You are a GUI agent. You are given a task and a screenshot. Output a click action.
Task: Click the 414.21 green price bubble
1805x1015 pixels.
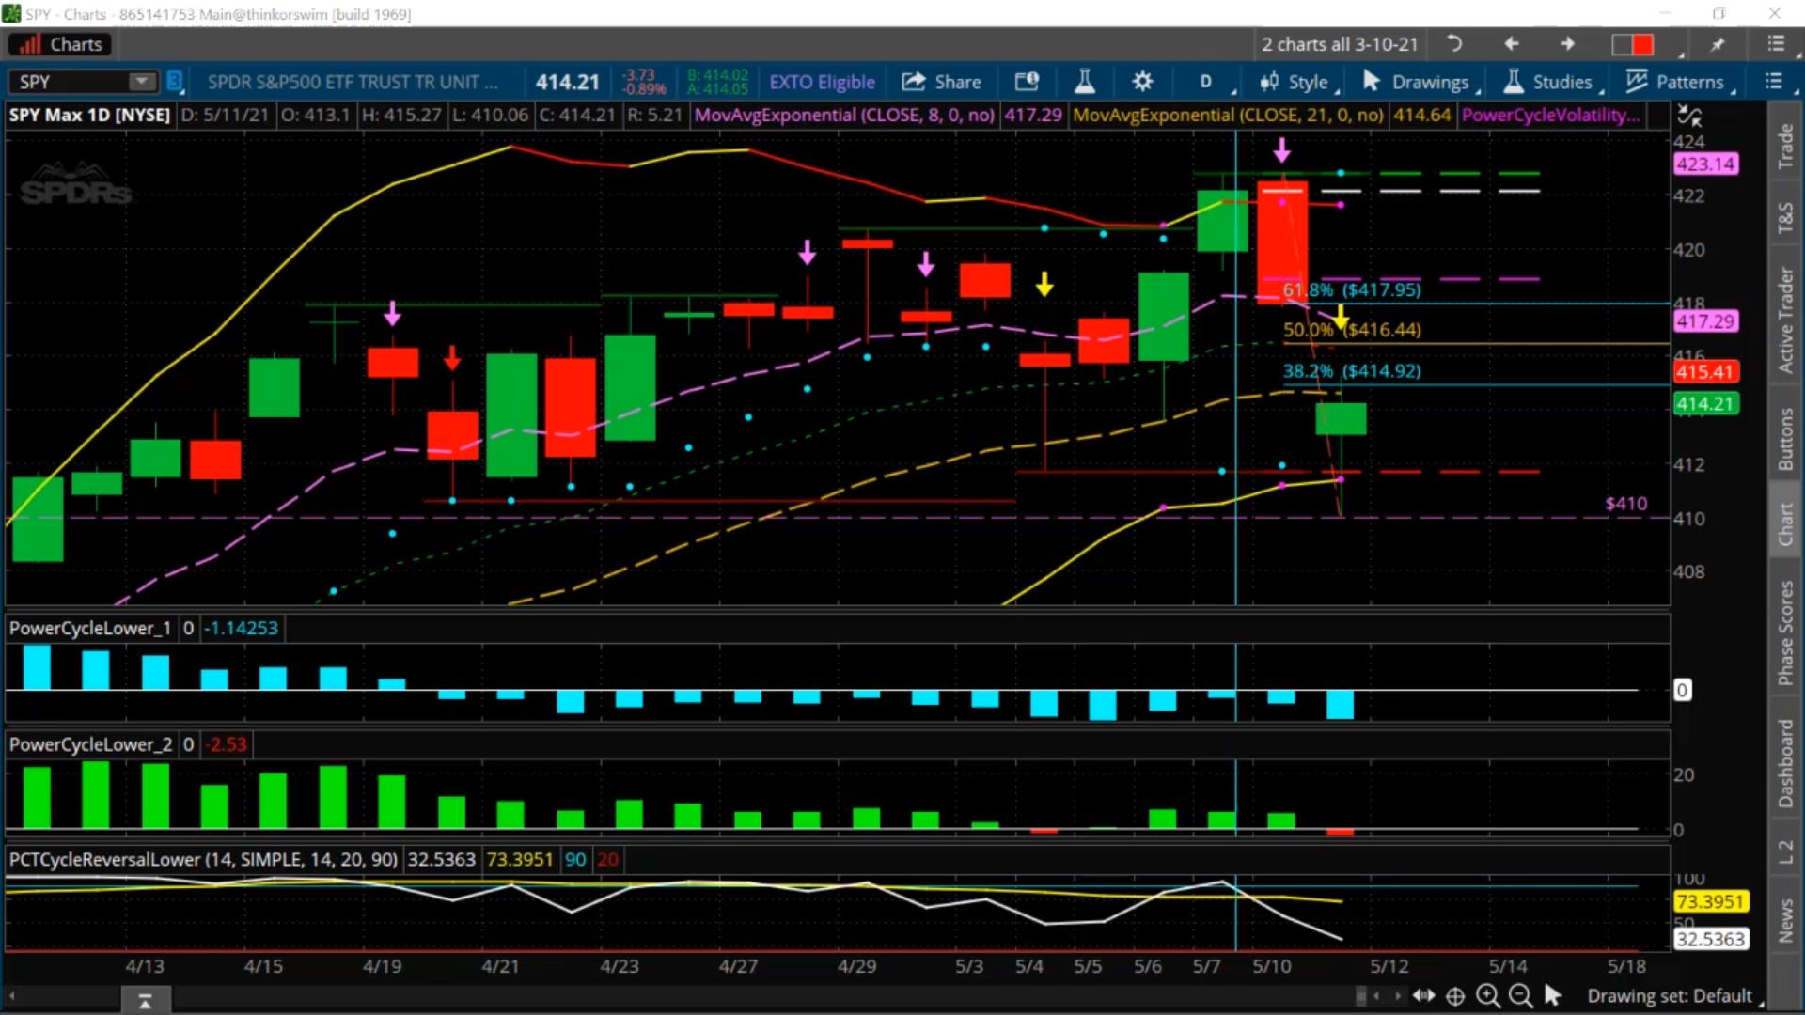click(x=1705, y=404)
